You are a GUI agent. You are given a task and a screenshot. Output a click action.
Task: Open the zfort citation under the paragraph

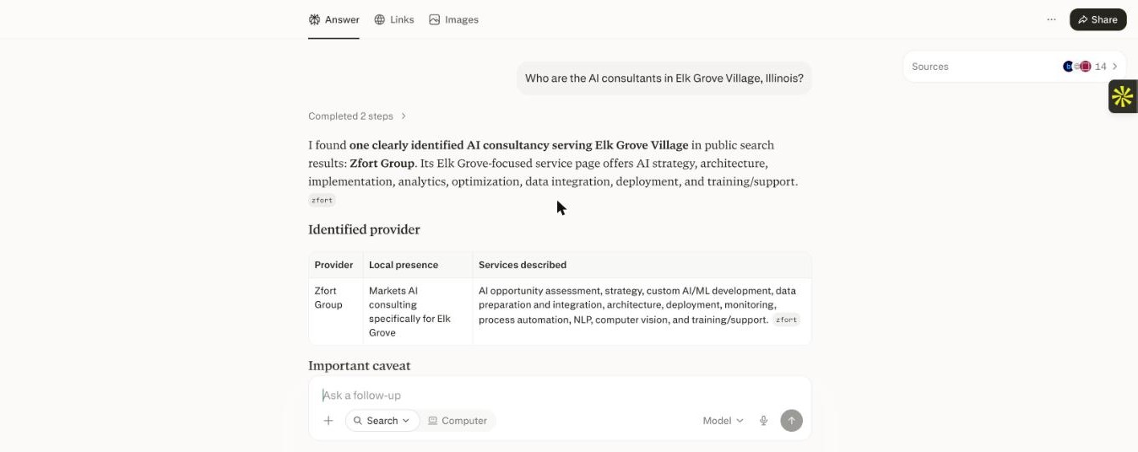322,201
